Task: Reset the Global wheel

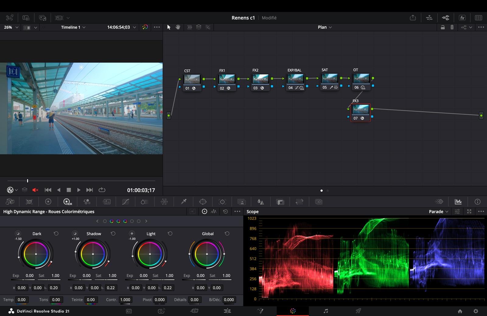Action: coord(227,234)
